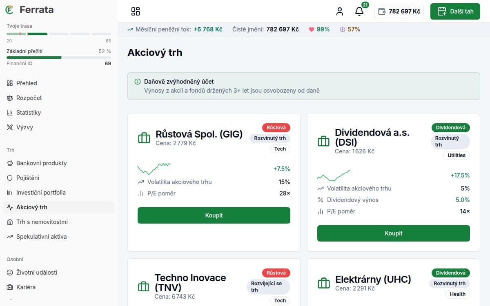Go to Statistiky section

[59, 113]
